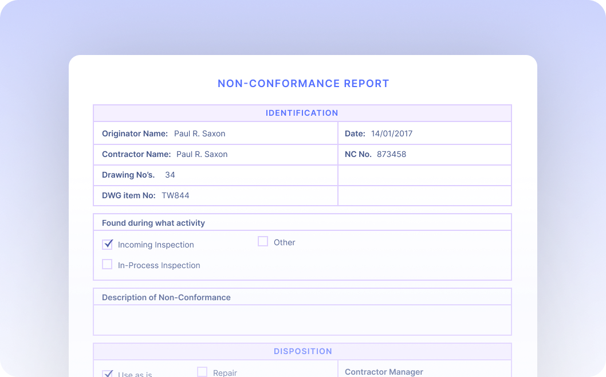Toggle the Use as is checkbox
Image resolution: width=606 pixels, height=377 pixels.
click(107, 374)
